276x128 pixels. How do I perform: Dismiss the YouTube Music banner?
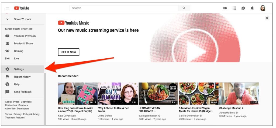(267, 18)
